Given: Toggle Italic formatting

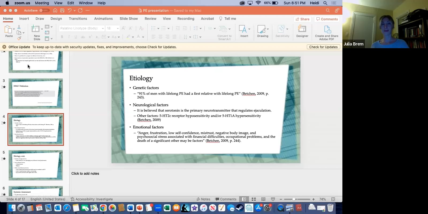Looking at the screenshot, I should pyautogui.click(x=69, y=37).
